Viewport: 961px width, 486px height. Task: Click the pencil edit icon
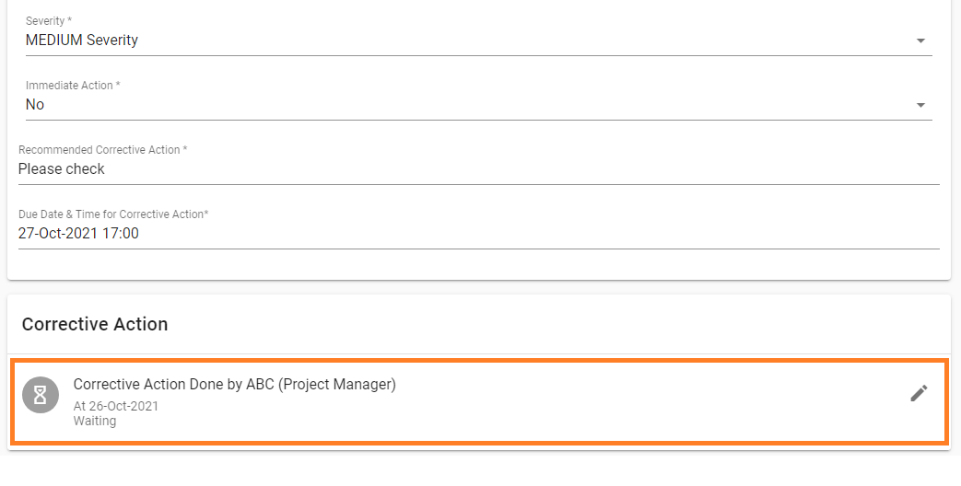[x=919, y=394]
